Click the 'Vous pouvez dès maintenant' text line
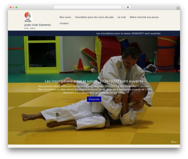Viewport: 188px width, 159px height. (x=94, y=86)
